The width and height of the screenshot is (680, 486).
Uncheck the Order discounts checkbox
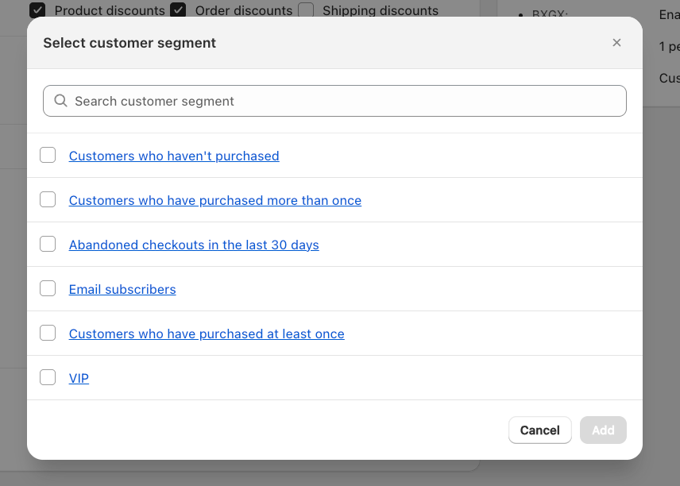178,10
